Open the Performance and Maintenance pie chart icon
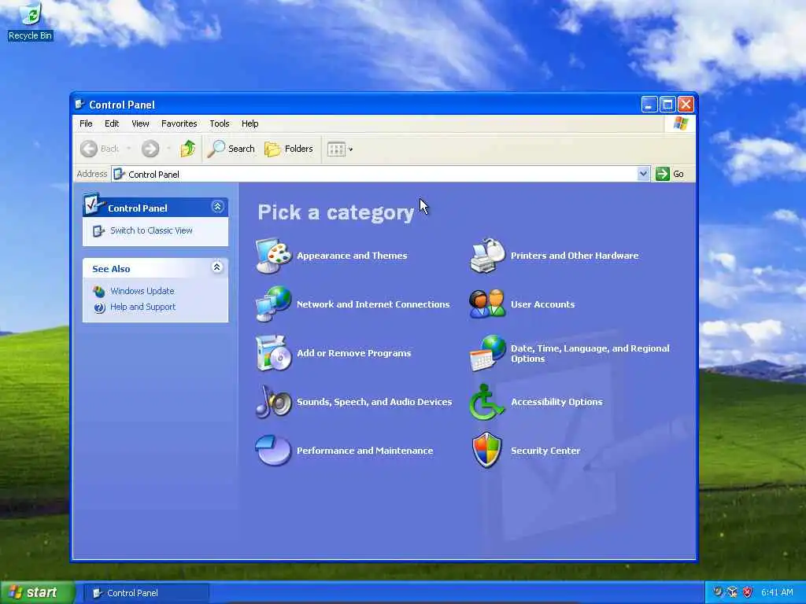Screen dimensions: 806x604 [273, 451]
